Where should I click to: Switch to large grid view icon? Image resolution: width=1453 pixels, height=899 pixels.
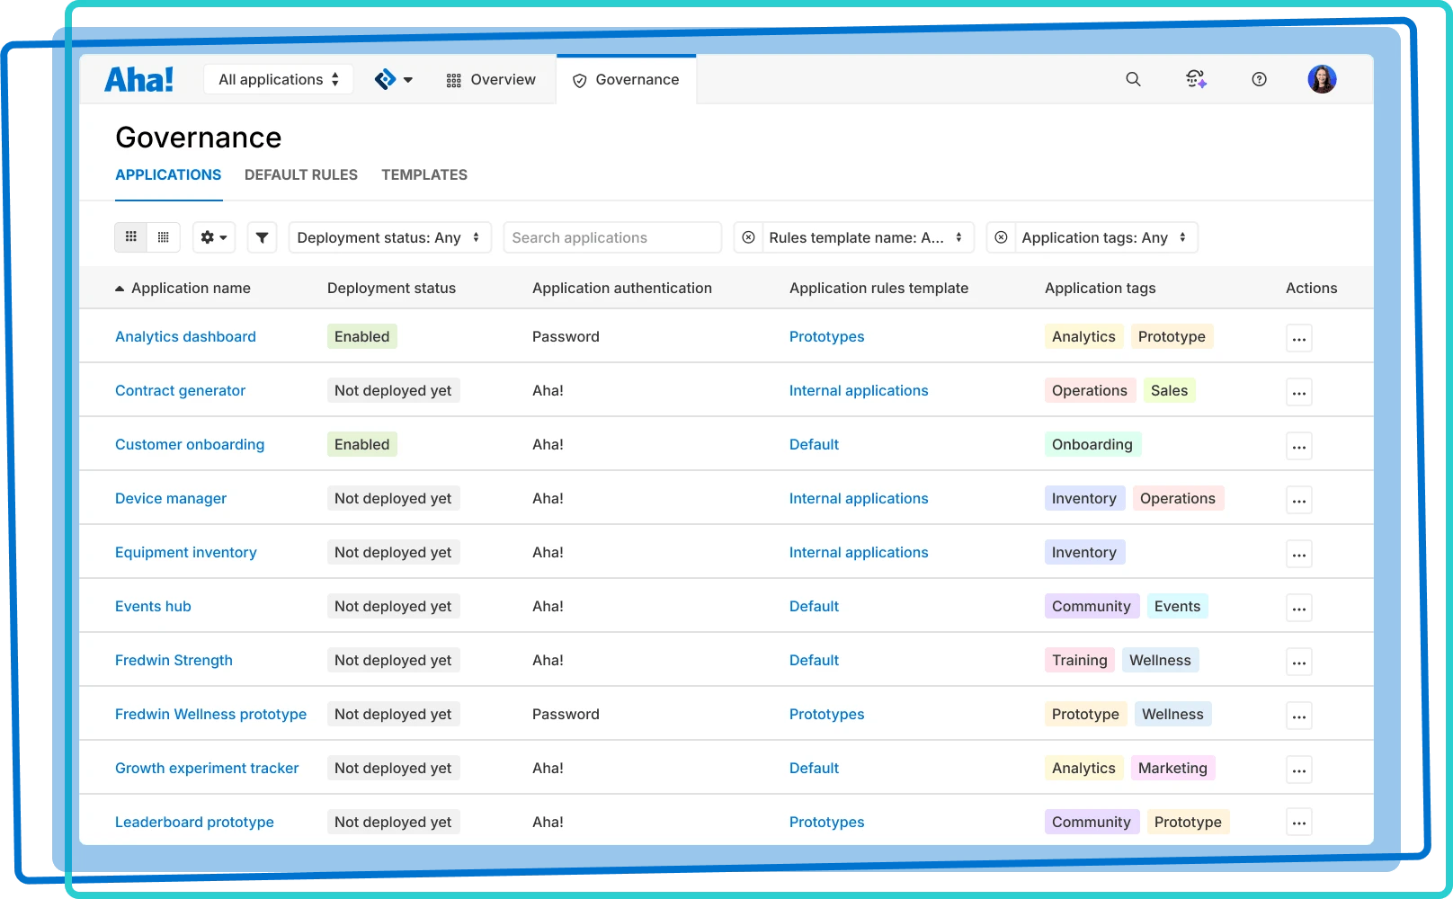[131, 237]
